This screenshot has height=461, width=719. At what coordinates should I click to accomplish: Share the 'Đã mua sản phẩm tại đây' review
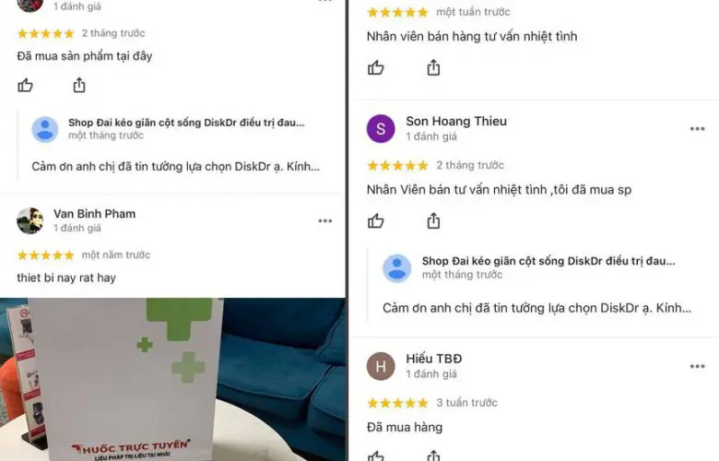tap(79, 85)
